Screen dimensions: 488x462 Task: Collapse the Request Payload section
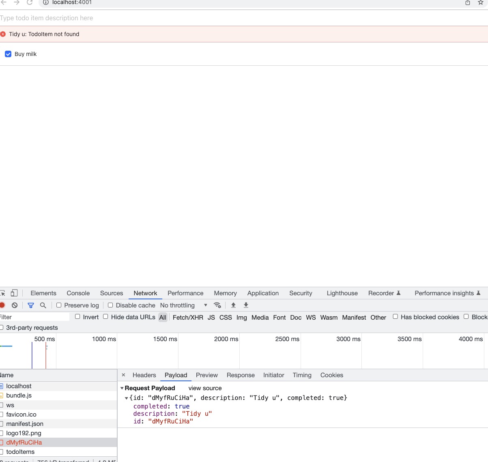pyautogui.click(x=122, y=388)
